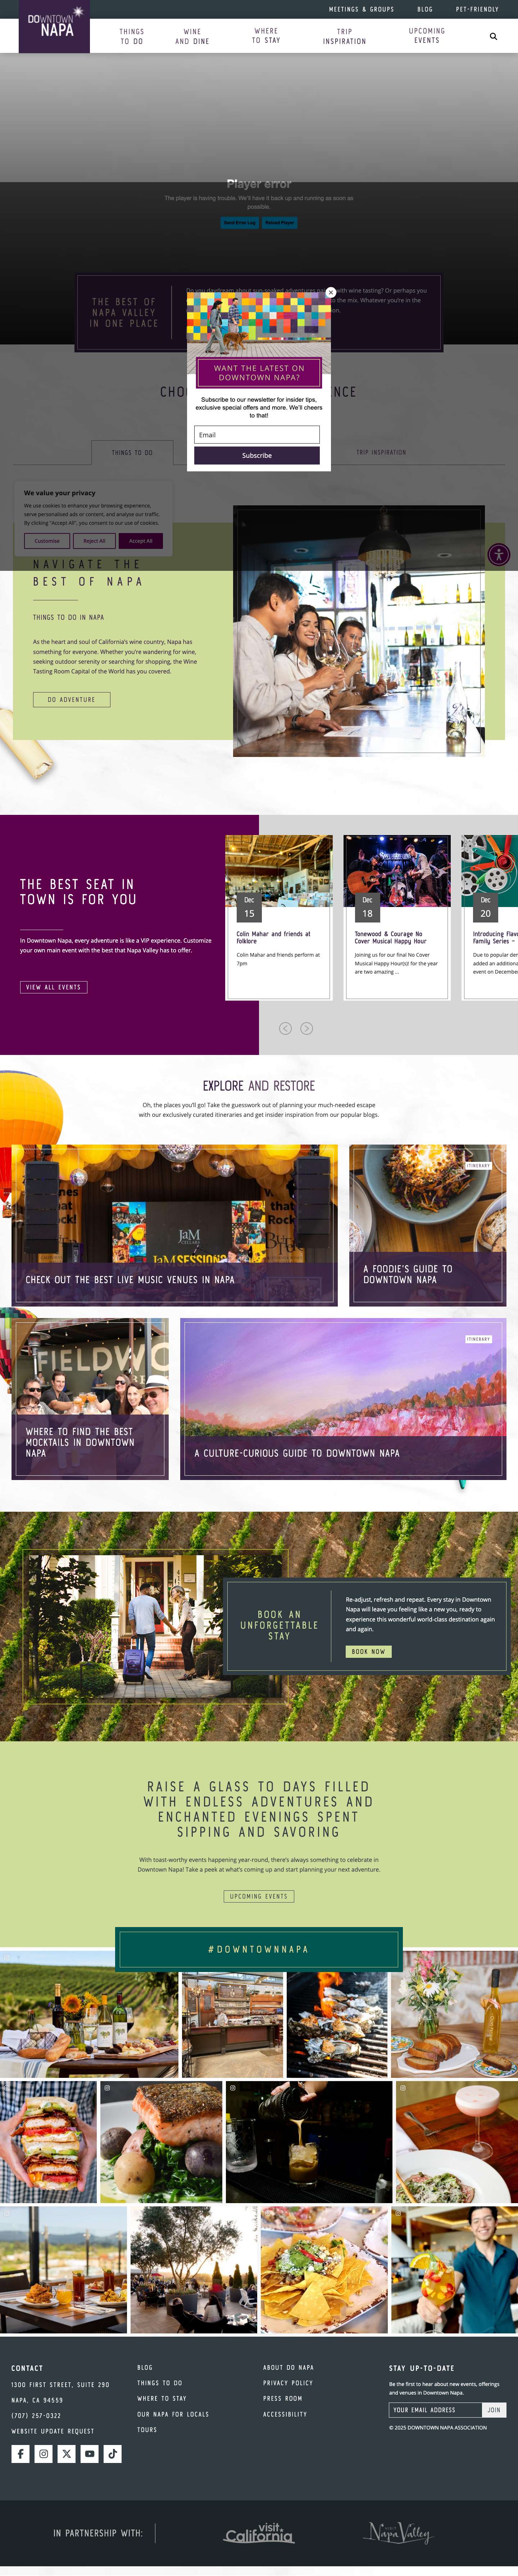Advance to next events carousel slide
Viewport: 518px width, 2576px height.
[x=307, y=1028]
